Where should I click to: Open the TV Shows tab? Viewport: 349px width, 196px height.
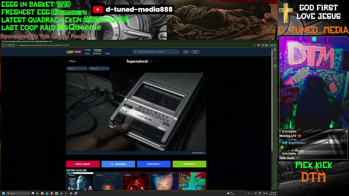[97, 50]
